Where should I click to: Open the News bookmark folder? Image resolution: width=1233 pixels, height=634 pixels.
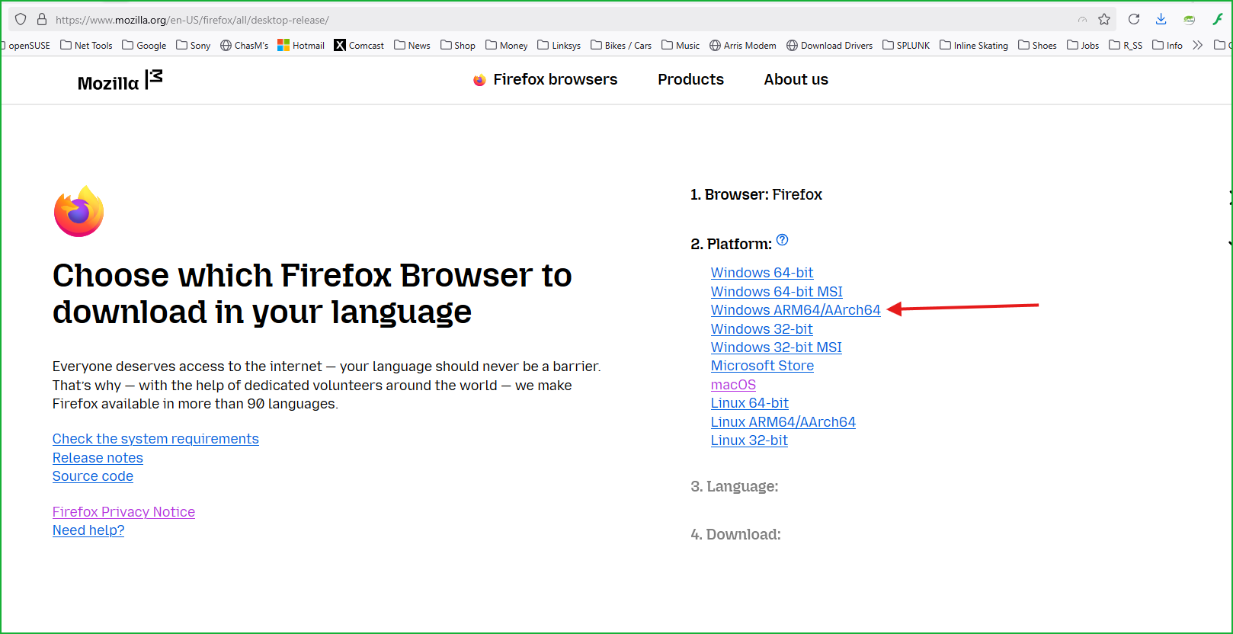[412, 45]
